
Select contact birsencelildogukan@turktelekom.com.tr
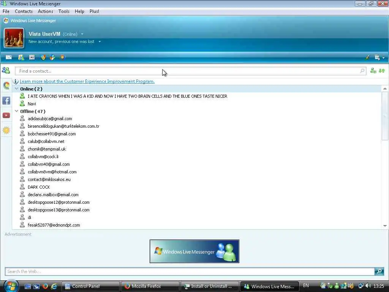(63, 126)
